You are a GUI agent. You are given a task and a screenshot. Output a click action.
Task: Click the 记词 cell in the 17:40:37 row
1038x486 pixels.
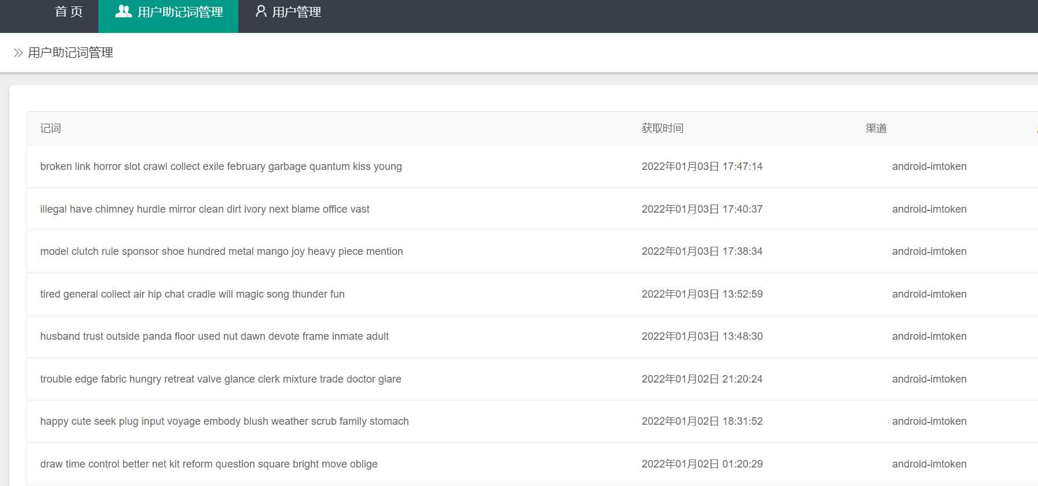click(204, 209)
